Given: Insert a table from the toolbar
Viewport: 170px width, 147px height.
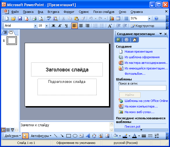Looking at the screenshot, I should coord(118,18).
